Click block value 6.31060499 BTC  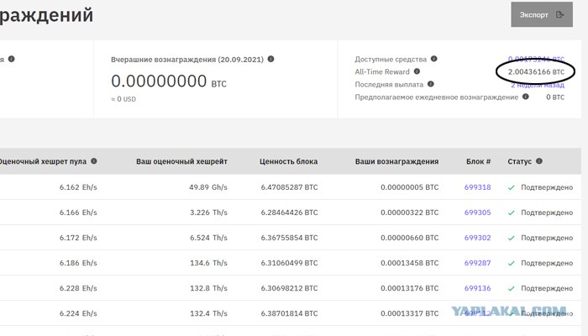pyautogui.click(x=289, y=263)
